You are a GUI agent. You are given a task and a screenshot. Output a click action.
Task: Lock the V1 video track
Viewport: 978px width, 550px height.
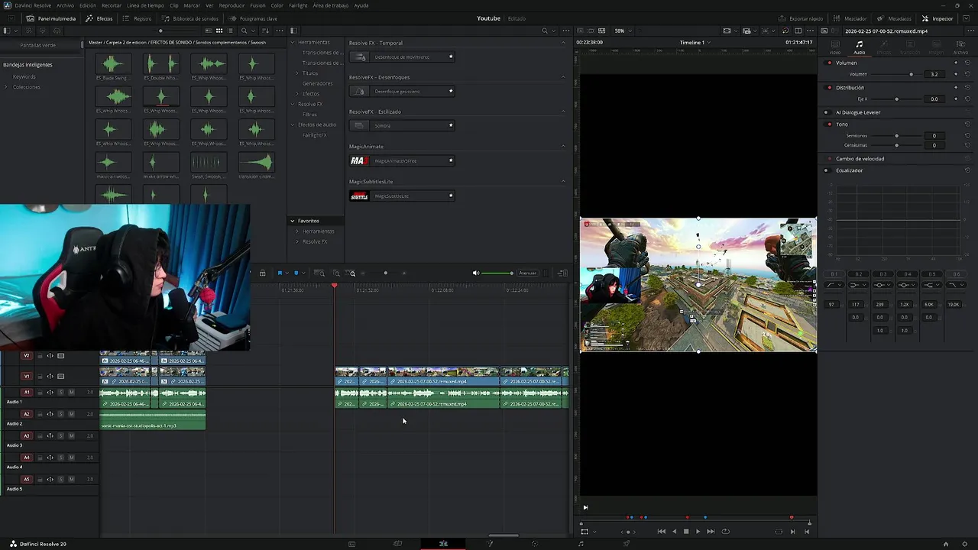pyautogui.click(x=39, y=376)
